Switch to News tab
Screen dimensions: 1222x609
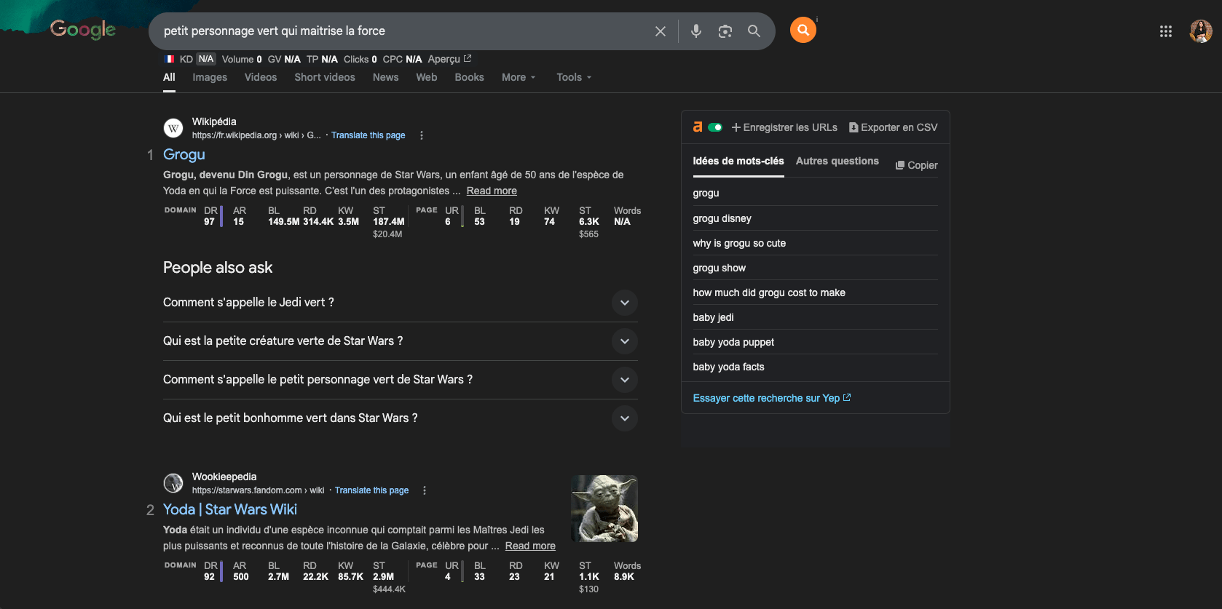(386, 77)
